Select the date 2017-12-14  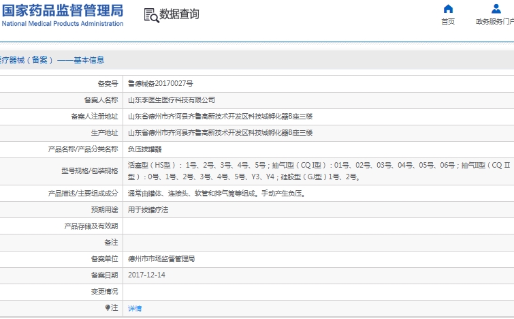(x=146, y=275)
